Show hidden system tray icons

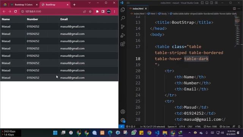click(189, 133)
